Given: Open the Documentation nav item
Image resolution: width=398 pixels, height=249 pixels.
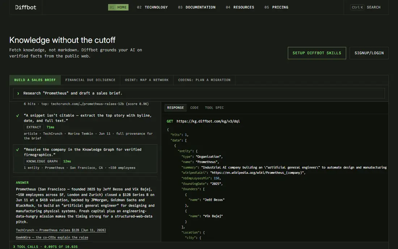Looking at the screenshot, I should tap(197, 7).
